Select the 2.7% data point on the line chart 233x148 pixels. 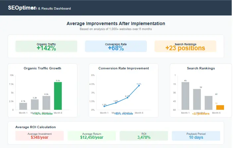pos(127,98)
